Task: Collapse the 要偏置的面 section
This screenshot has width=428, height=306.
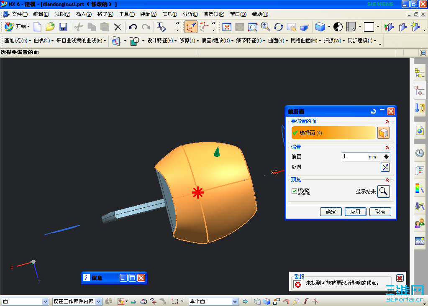Action: pos(387,121)
